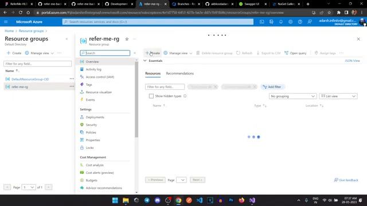Open Locks under Settings
Screen dimensions: 367x206
[x=89, y=148]
